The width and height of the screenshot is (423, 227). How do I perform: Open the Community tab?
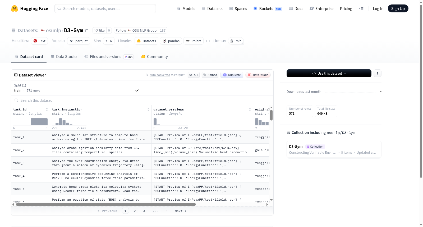click(155, 57)
